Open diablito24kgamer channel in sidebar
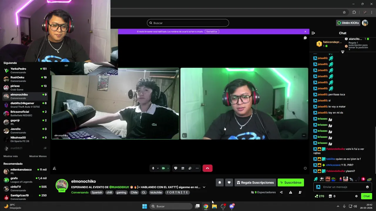Image resolution: width=376 pixels, height=211 pixels. point(25,105)
